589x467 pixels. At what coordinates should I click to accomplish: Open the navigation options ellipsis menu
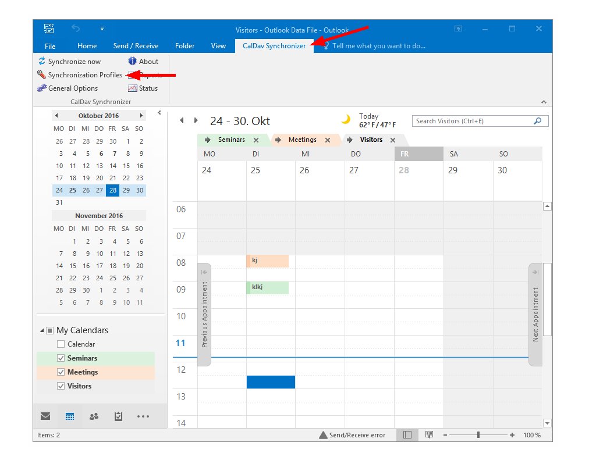coord(143,416)
